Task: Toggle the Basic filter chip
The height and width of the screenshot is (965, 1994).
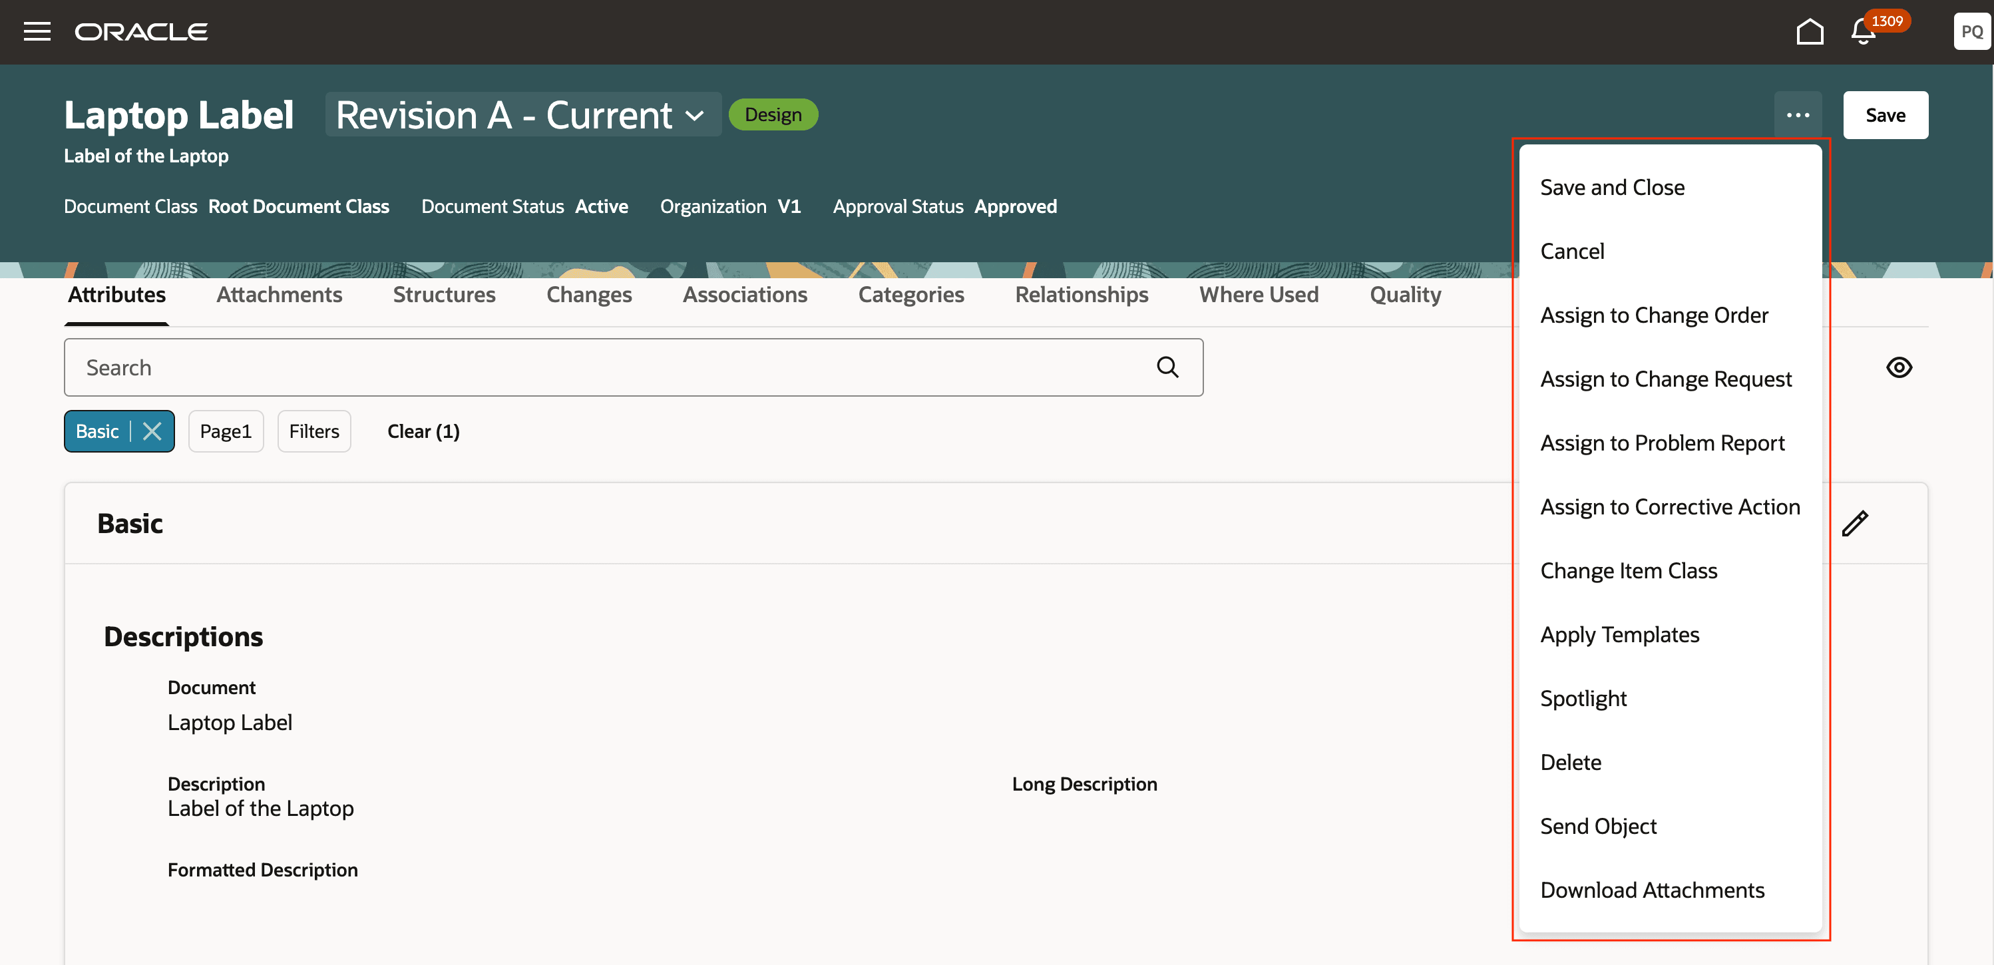Action: [x=97, y=432]
